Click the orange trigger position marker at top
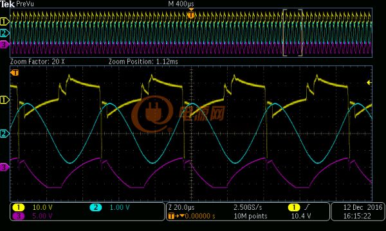The height and width of the screenshot is (231, 386). [x=191, y=14]
